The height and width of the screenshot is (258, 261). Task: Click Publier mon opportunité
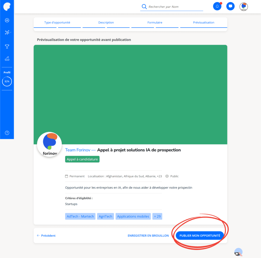(200, 236)
